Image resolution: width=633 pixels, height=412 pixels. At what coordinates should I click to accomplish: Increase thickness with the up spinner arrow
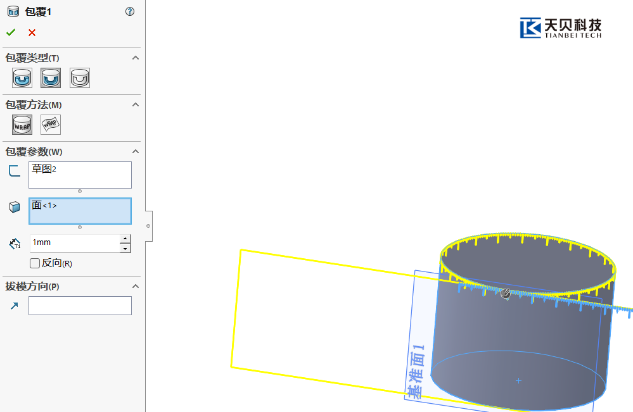tap(125, 239)
